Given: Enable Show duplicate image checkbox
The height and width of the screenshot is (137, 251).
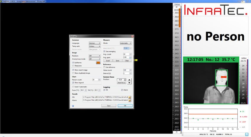Looking at the screenshot, I should [73, 73].
